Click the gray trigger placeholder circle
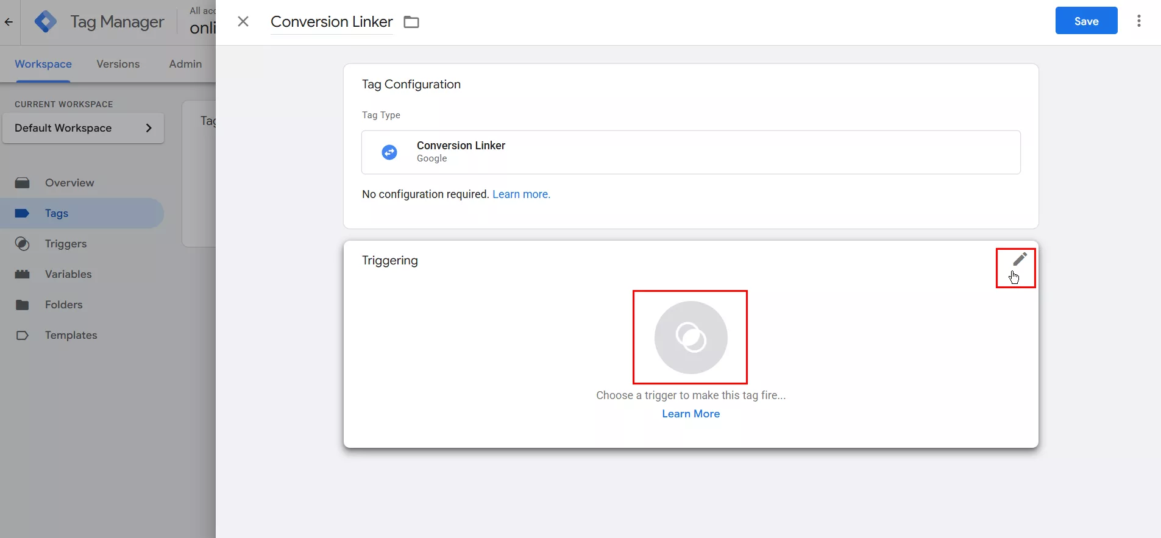The image size is (1161, 538). [x=691, y=337]
